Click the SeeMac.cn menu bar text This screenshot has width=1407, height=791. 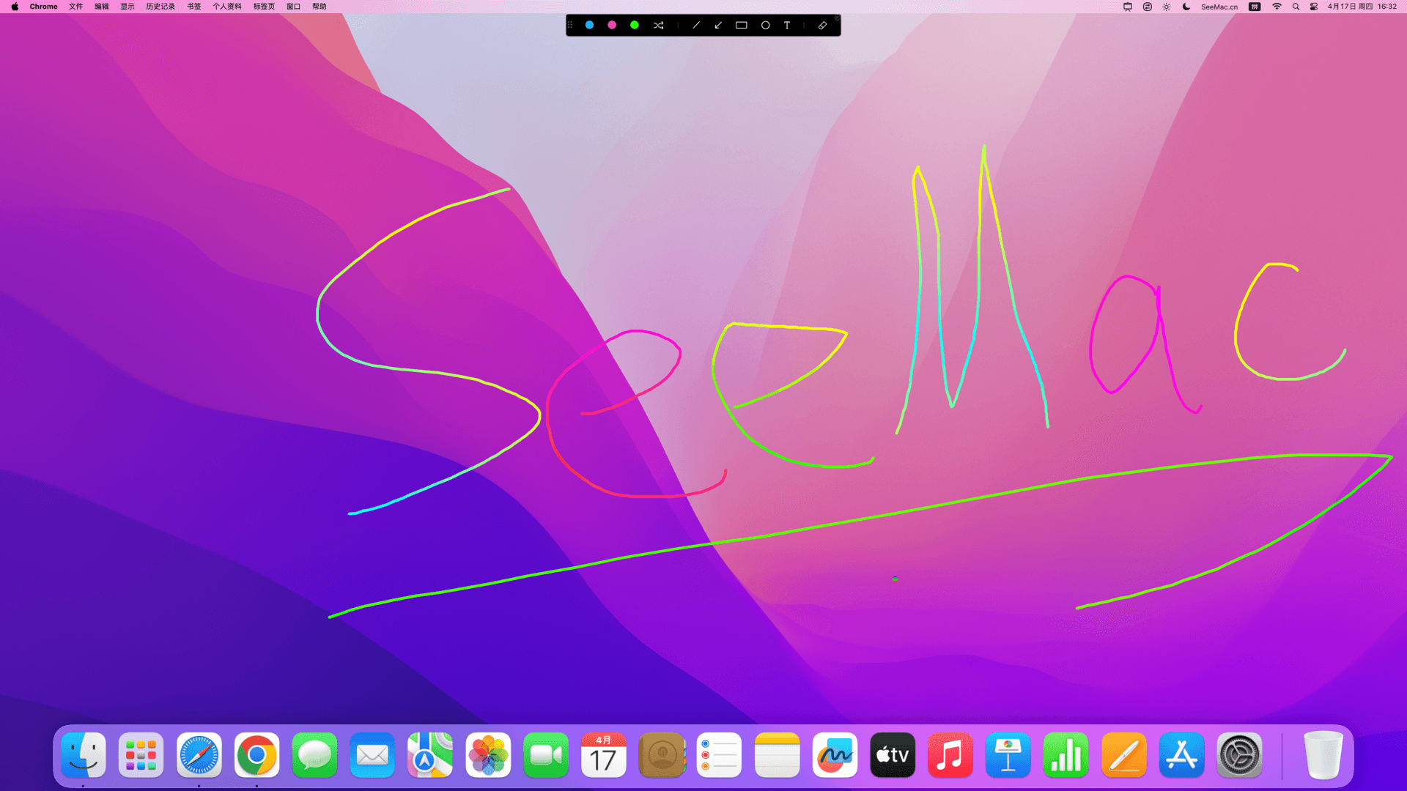pos(1219,7)
